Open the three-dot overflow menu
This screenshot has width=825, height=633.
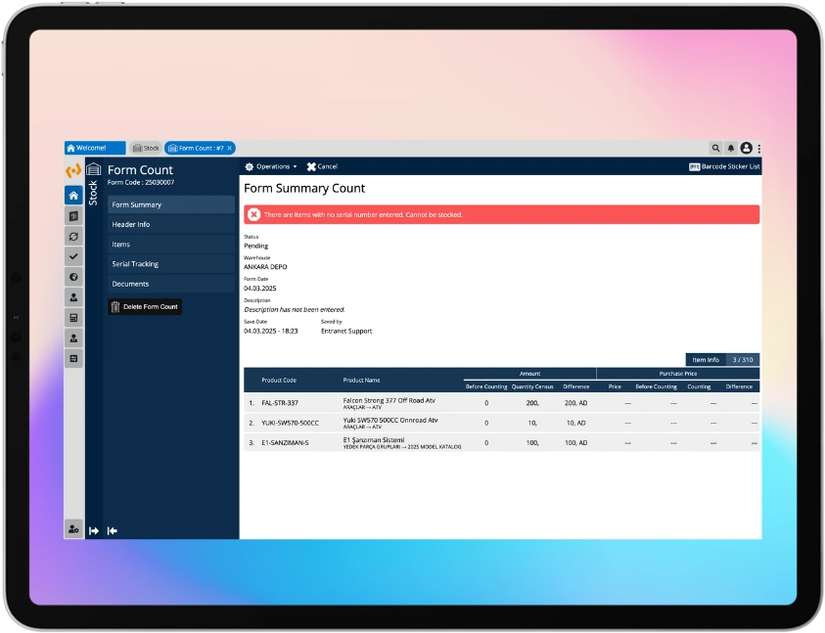760,148
